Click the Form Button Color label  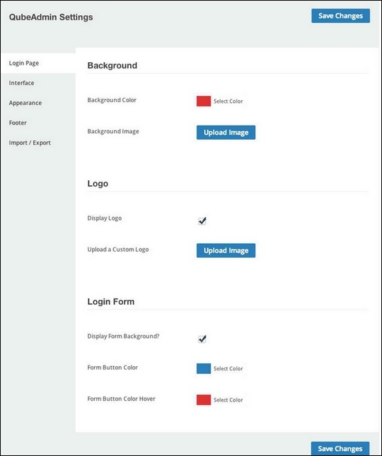coord(113,368)
